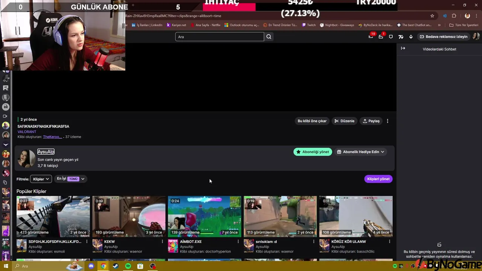
Task: Open Microsoft Store from the taskbar
Action: point(140,266)
